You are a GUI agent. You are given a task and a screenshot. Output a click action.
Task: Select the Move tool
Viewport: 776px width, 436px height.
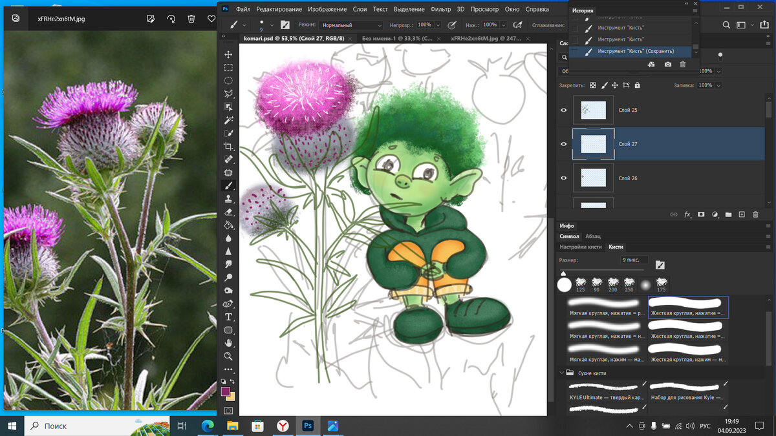click(x=228, y=54)
